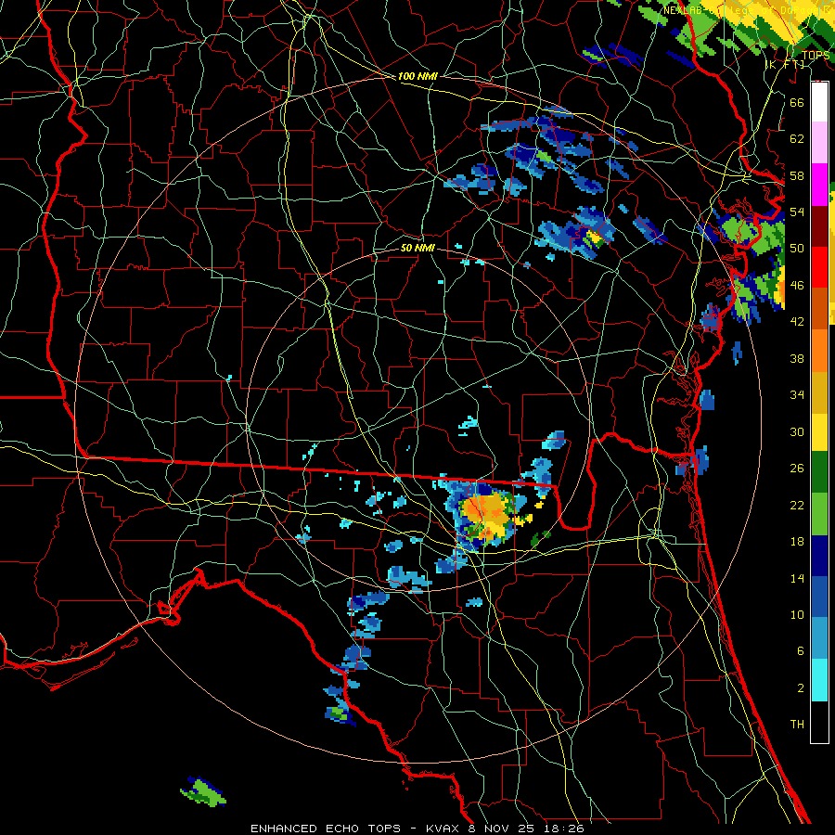The height and width of the screenshot is (835, 835).
Task: Click the 'ENHANCED ECHO TOPS' caption text
Action: click(x=326, y=829)
